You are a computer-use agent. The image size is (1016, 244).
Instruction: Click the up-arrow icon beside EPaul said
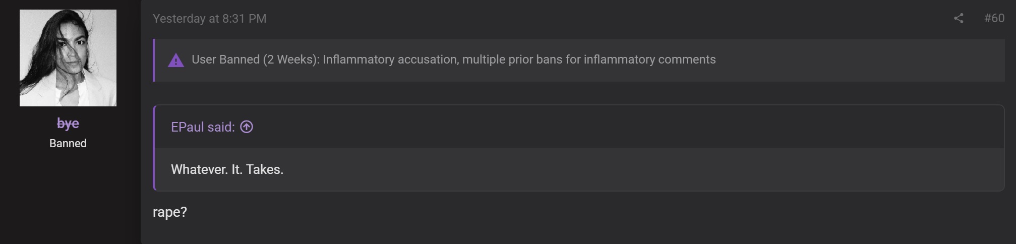tap(247, 127)
